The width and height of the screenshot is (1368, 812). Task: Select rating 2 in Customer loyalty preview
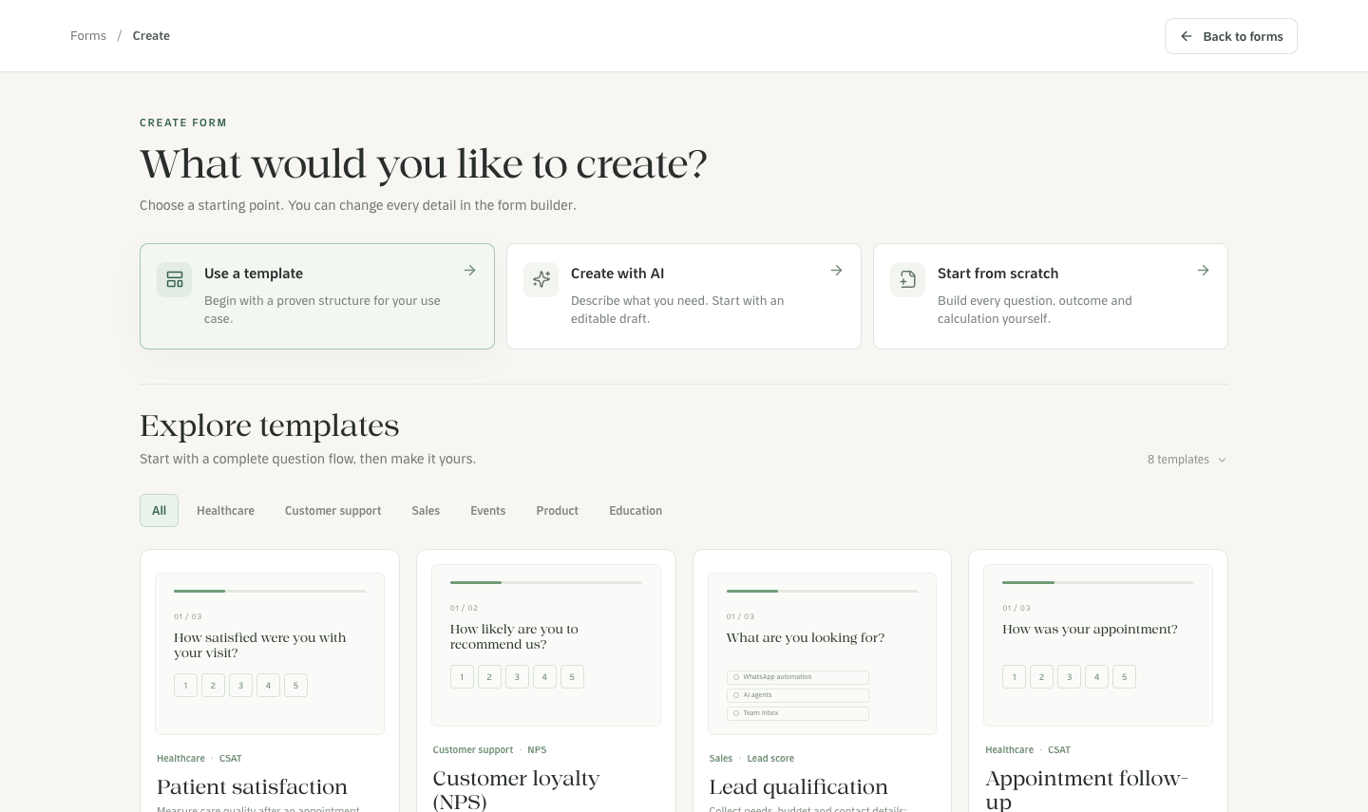point(489,677)
